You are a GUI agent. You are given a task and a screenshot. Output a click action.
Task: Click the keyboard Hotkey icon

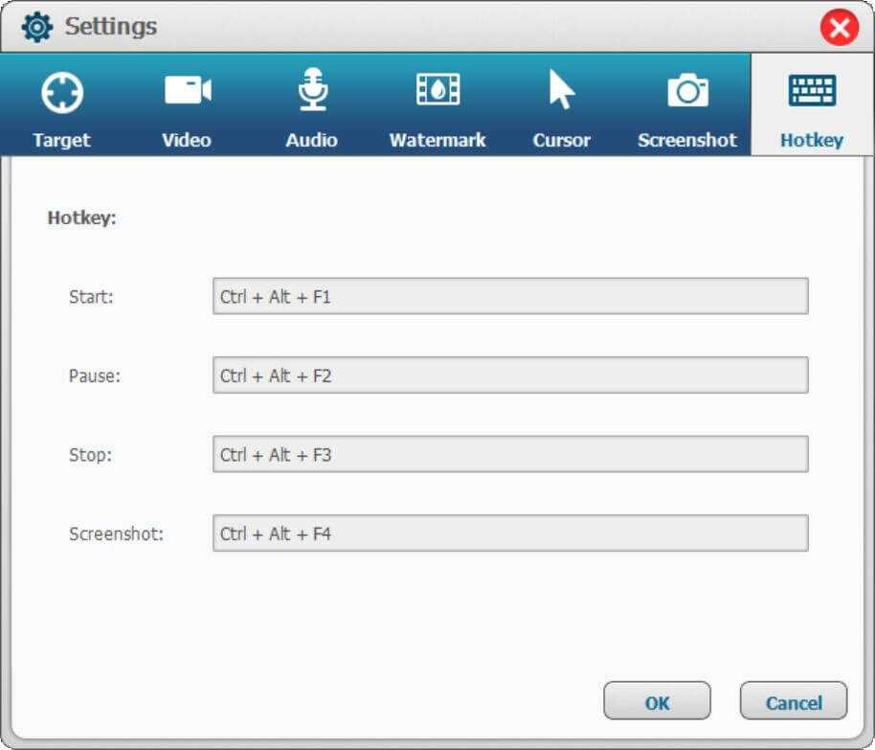pos(812,91)
